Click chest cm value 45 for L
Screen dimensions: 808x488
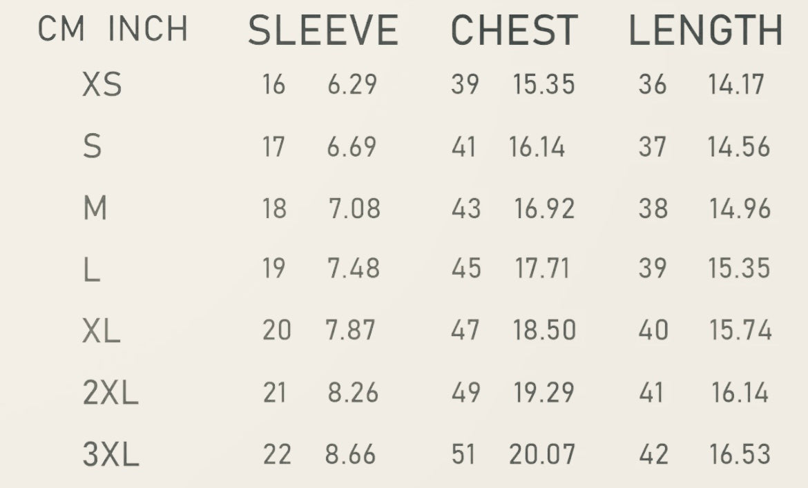pyautogui.click(x=466, y=269)
